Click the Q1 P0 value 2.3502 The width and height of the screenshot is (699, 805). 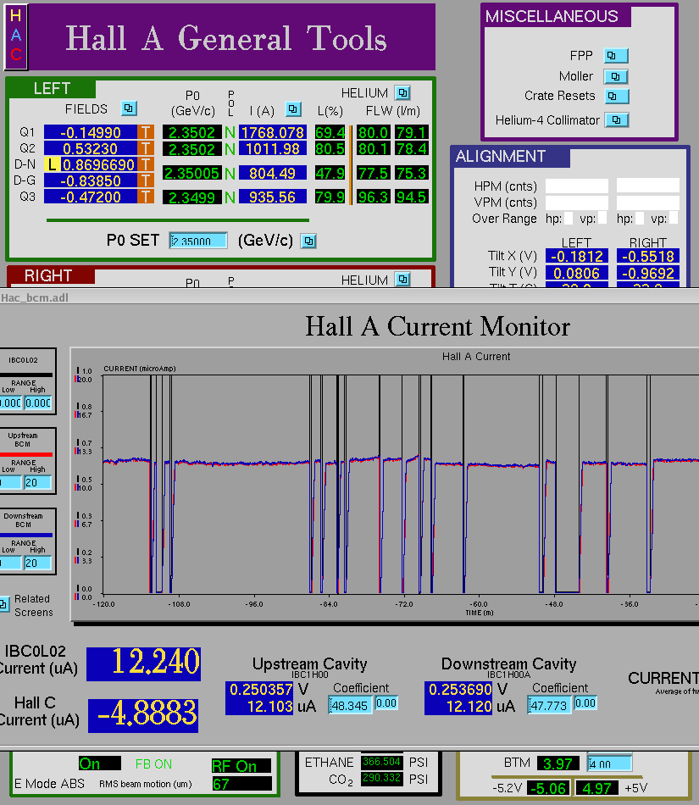[x=192, y=132]
